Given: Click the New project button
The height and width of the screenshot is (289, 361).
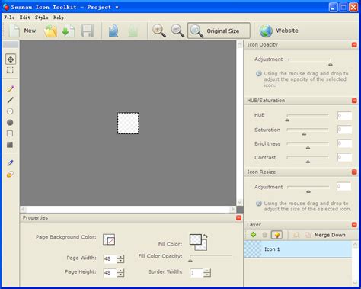Looking at the screenshot, I should [x=22, y=31].
